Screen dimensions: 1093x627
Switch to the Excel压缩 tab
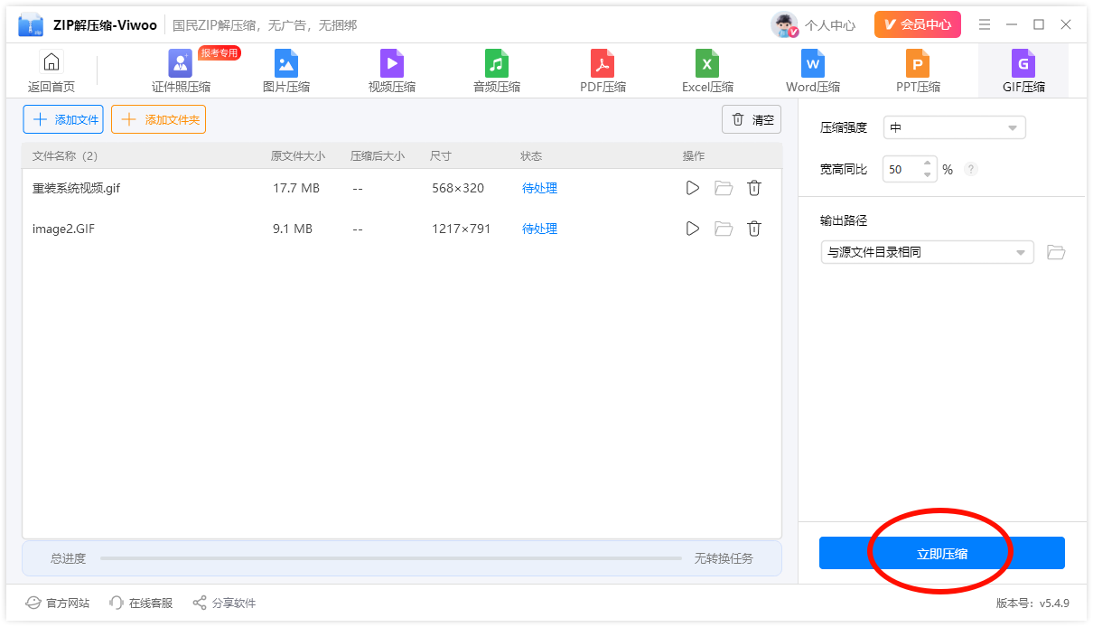[707, 71]
